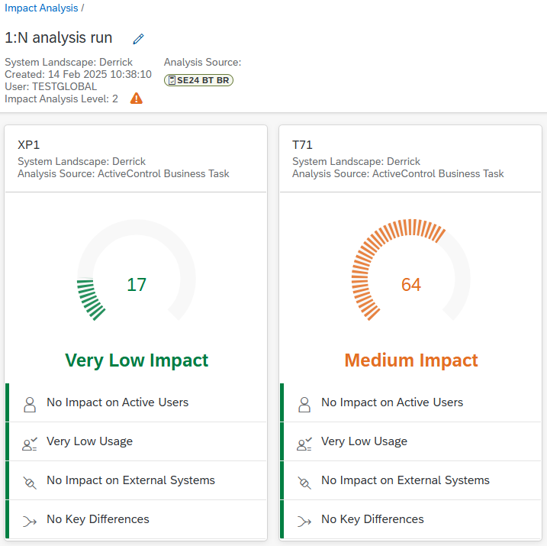This screenshot has width=547, height=546.
Task: Click the key differences arrow icon in T71
Action: pyautogui.click(x=304, y=522)
